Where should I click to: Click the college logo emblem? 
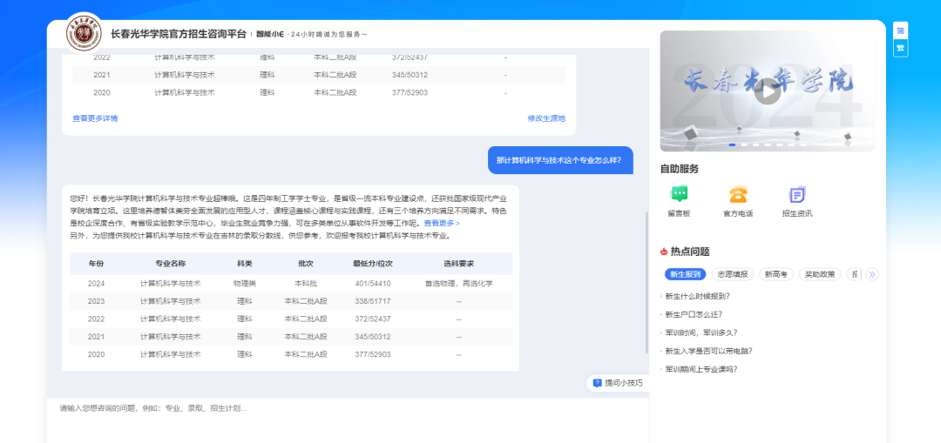tap(84, 34)
